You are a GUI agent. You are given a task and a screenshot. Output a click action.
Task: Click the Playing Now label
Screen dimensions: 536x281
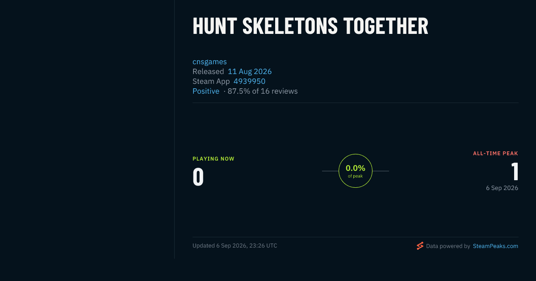[x=214, y=159]
